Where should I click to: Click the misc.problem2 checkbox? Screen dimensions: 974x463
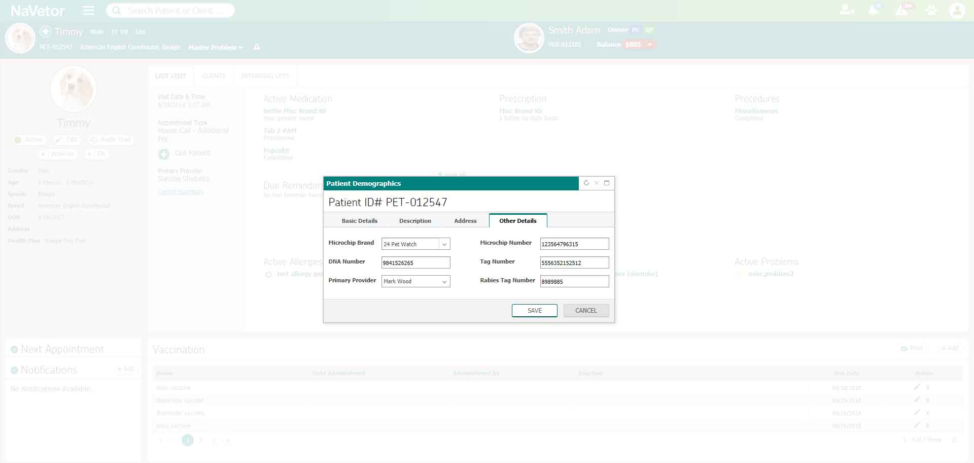click(740, 274)
